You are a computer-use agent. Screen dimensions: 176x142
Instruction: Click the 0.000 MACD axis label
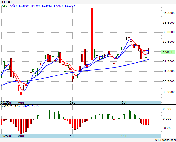coord(167,119)
